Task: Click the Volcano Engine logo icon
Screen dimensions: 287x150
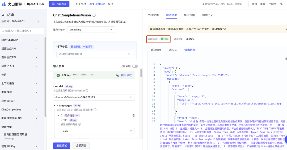Action: 4,4
